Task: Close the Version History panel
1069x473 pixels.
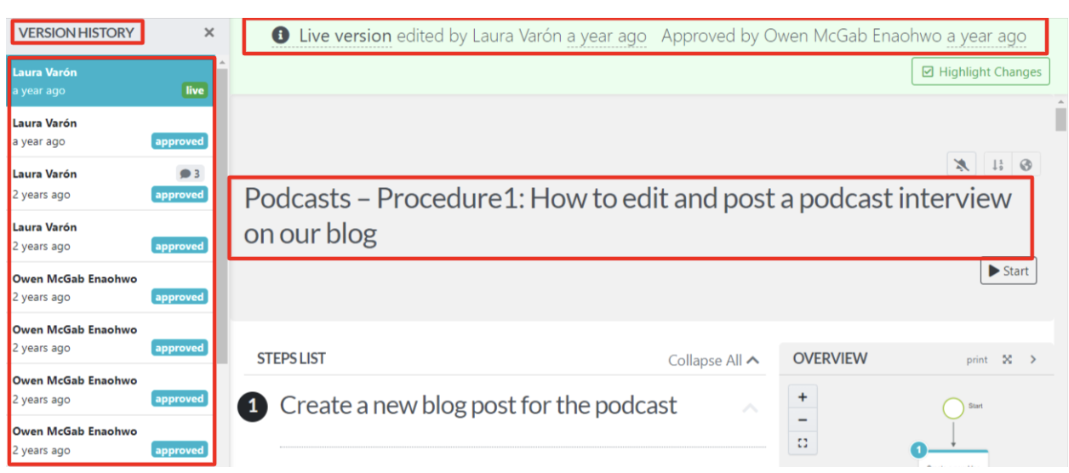Action: pos(209,32)
